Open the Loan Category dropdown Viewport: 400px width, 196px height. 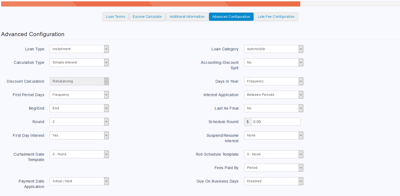point(273,49)
